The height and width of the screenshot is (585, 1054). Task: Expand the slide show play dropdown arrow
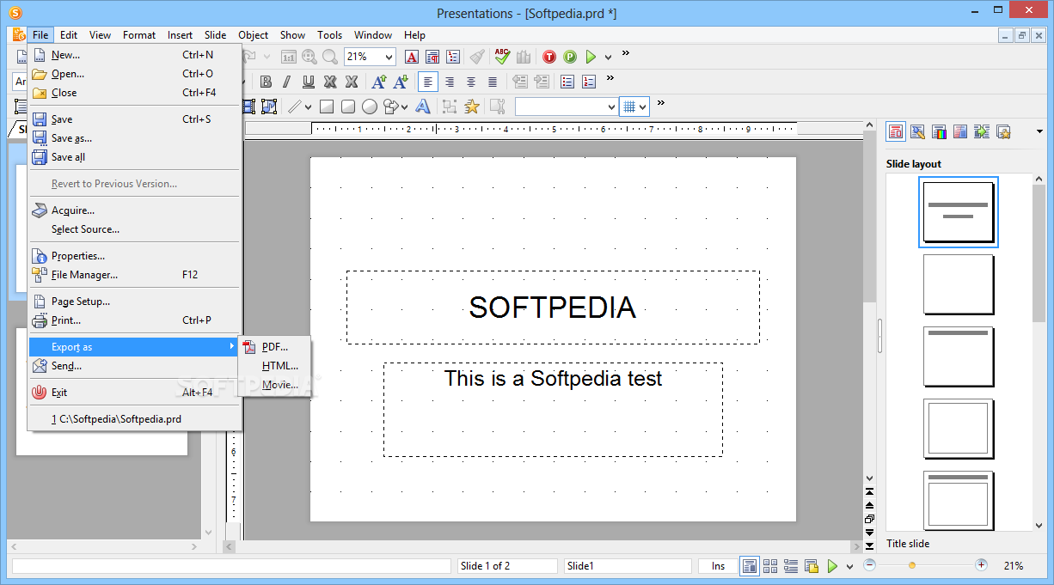[x=608, y=58]
